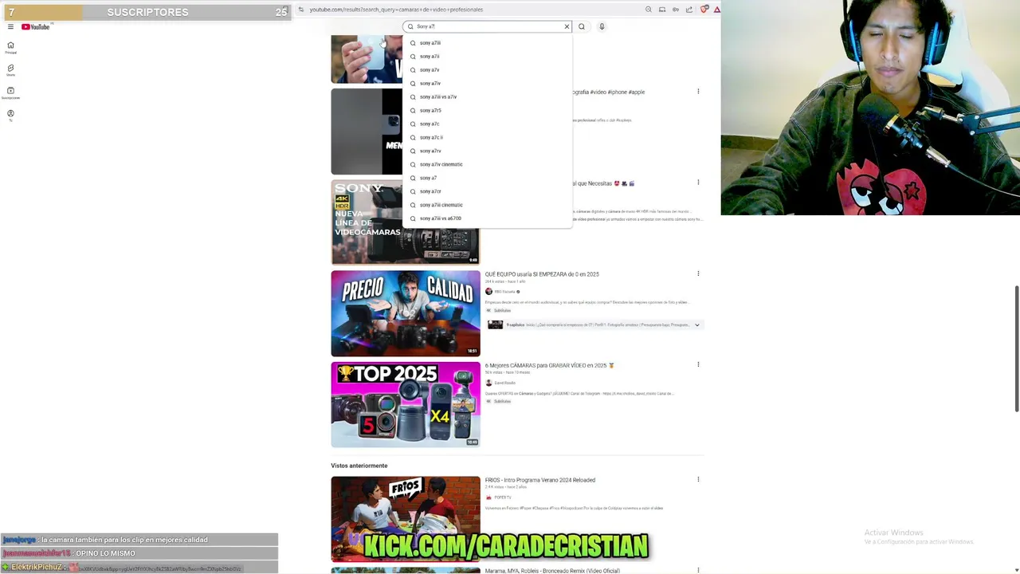Viewport: 1020px width, 574px height.
Task: Select suggestion 'sony a7v'
Action: point(487,70)
